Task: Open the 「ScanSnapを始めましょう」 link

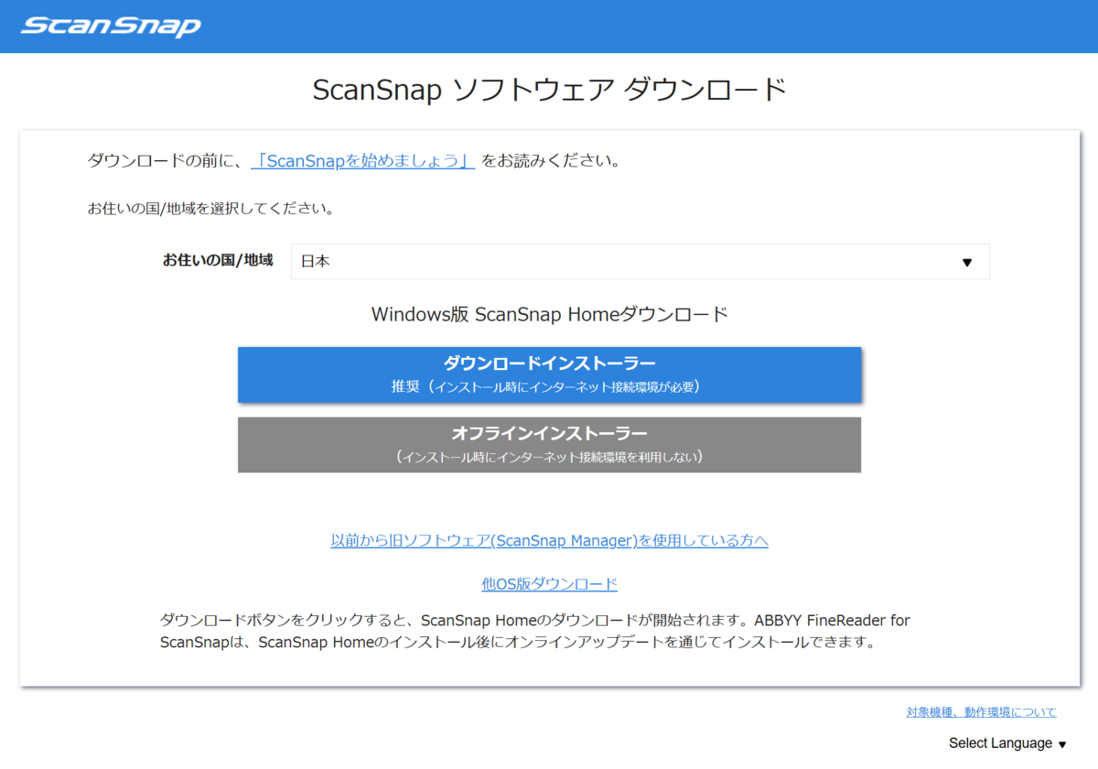Action: [363, 161]
